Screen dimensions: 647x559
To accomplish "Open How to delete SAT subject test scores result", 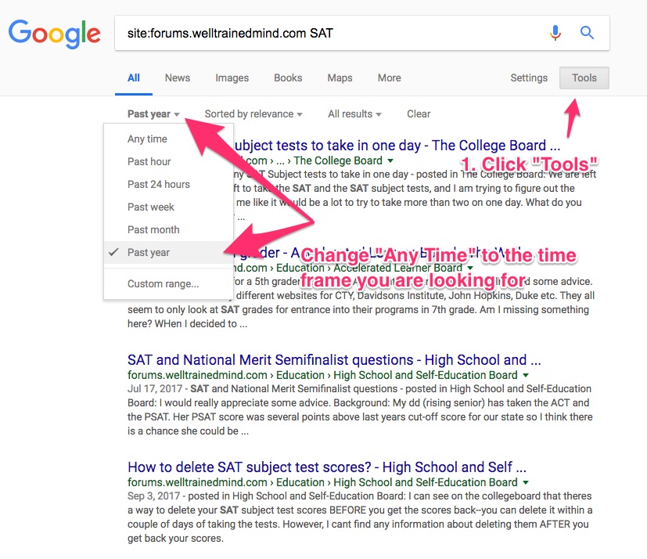I will pos(327,467).
